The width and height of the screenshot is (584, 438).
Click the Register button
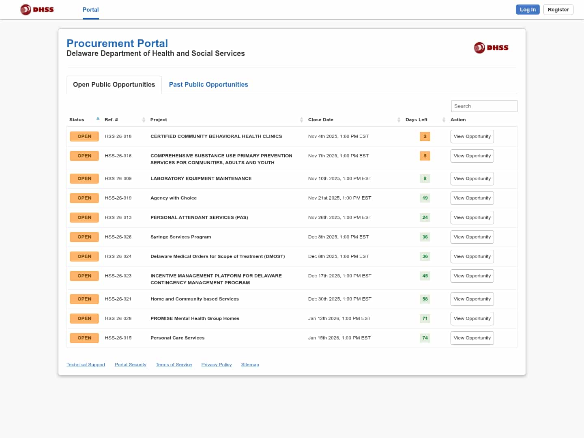click(x=558, y=10)
